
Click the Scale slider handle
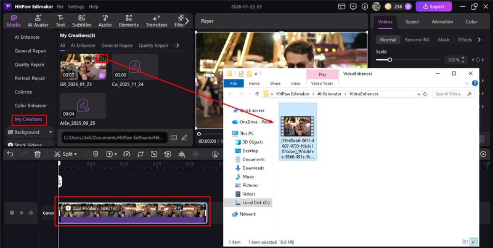[x=389, y=60]
